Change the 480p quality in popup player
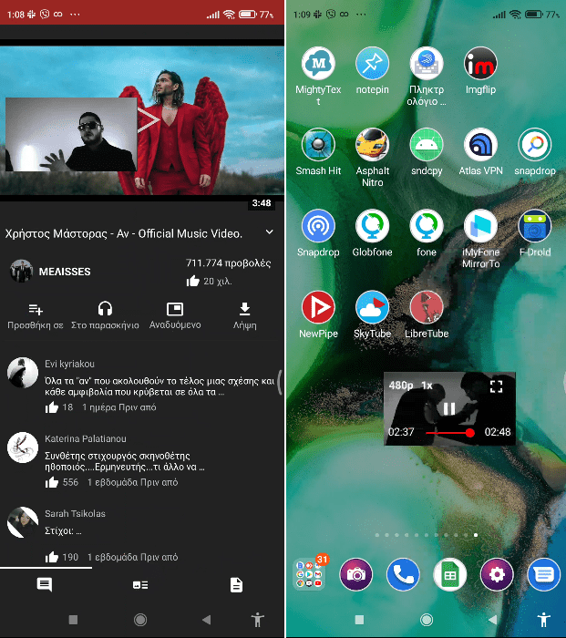Image resolution: width=566 pixels, height=638 pixels. [401, 386]
